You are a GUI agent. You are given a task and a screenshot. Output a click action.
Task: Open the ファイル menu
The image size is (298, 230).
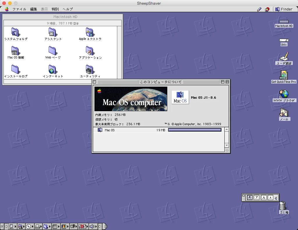tap(19, 9)
